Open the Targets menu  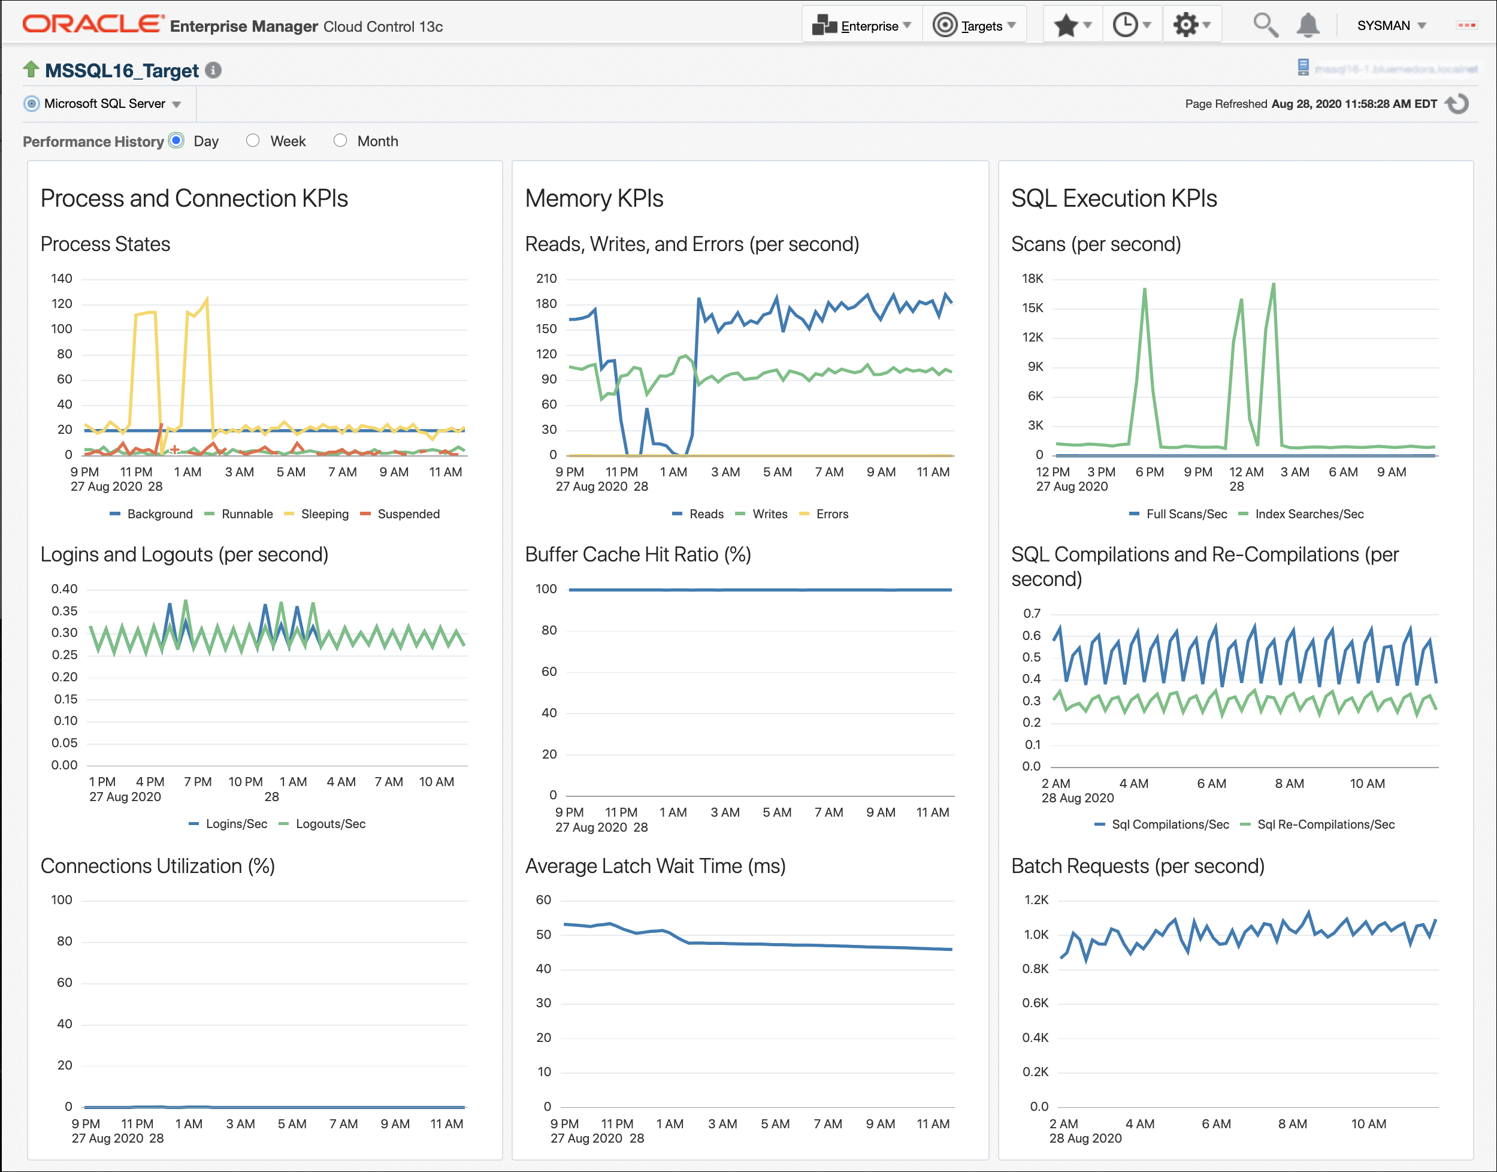coord(973,25)
